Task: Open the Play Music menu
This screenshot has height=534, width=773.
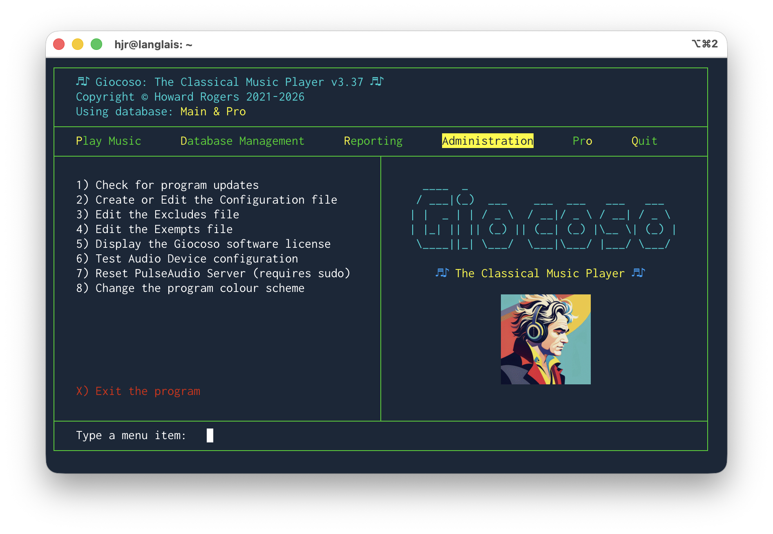Action: point(108,141)
